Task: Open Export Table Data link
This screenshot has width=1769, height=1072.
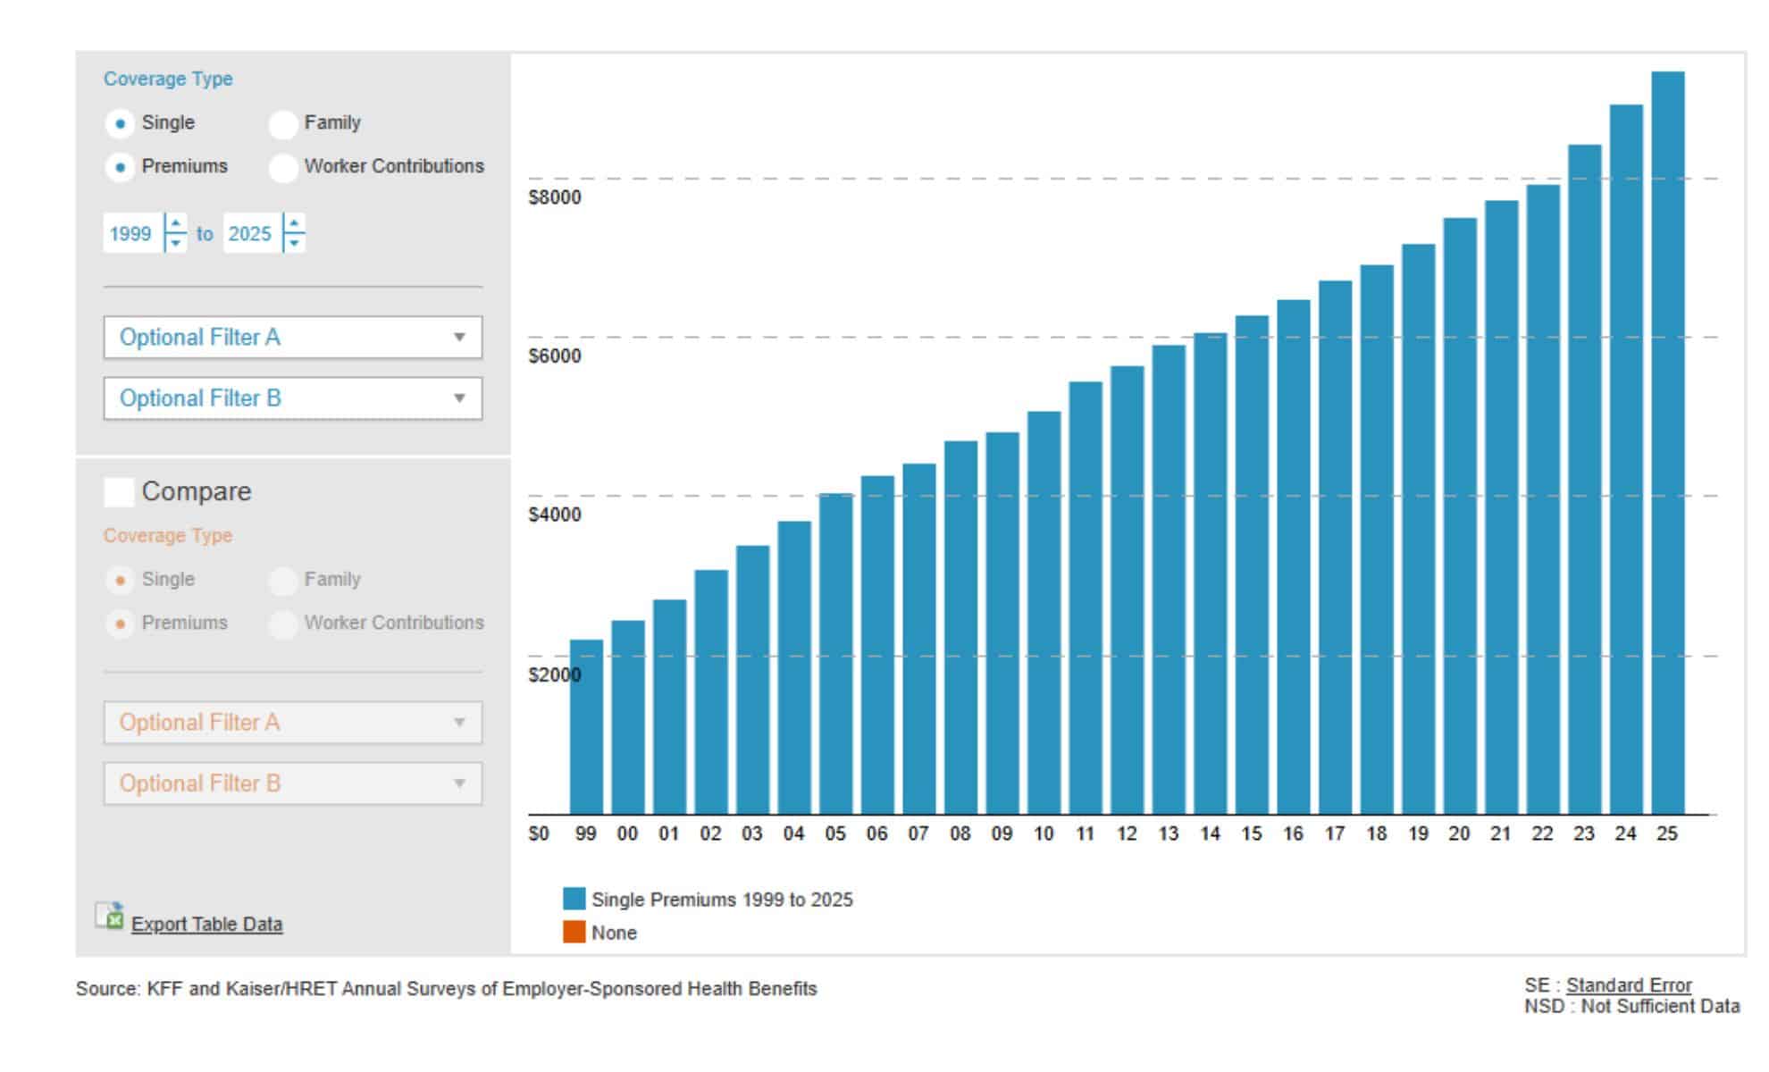Action: pos(206,925)
